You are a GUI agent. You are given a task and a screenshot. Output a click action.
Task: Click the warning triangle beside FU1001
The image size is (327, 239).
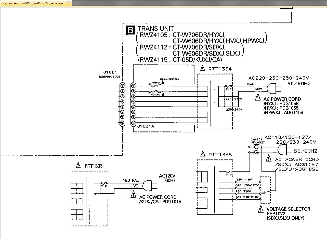click(163, 82)
